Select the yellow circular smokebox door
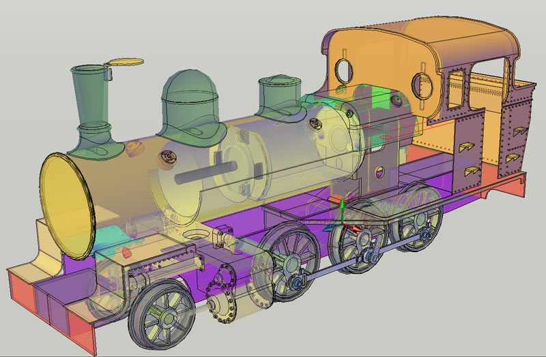 point(67,206)
